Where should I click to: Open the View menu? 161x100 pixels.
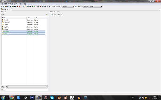point(20,4)
